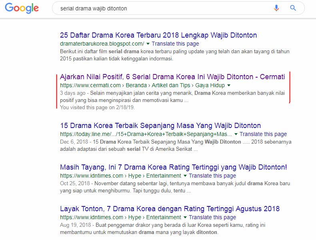Click the Google logo

[x=22, y=8]
